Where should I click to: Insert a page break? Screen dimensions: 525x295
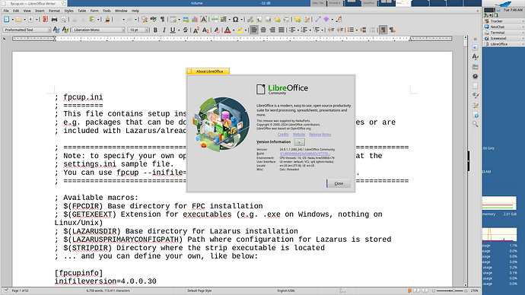215,20
